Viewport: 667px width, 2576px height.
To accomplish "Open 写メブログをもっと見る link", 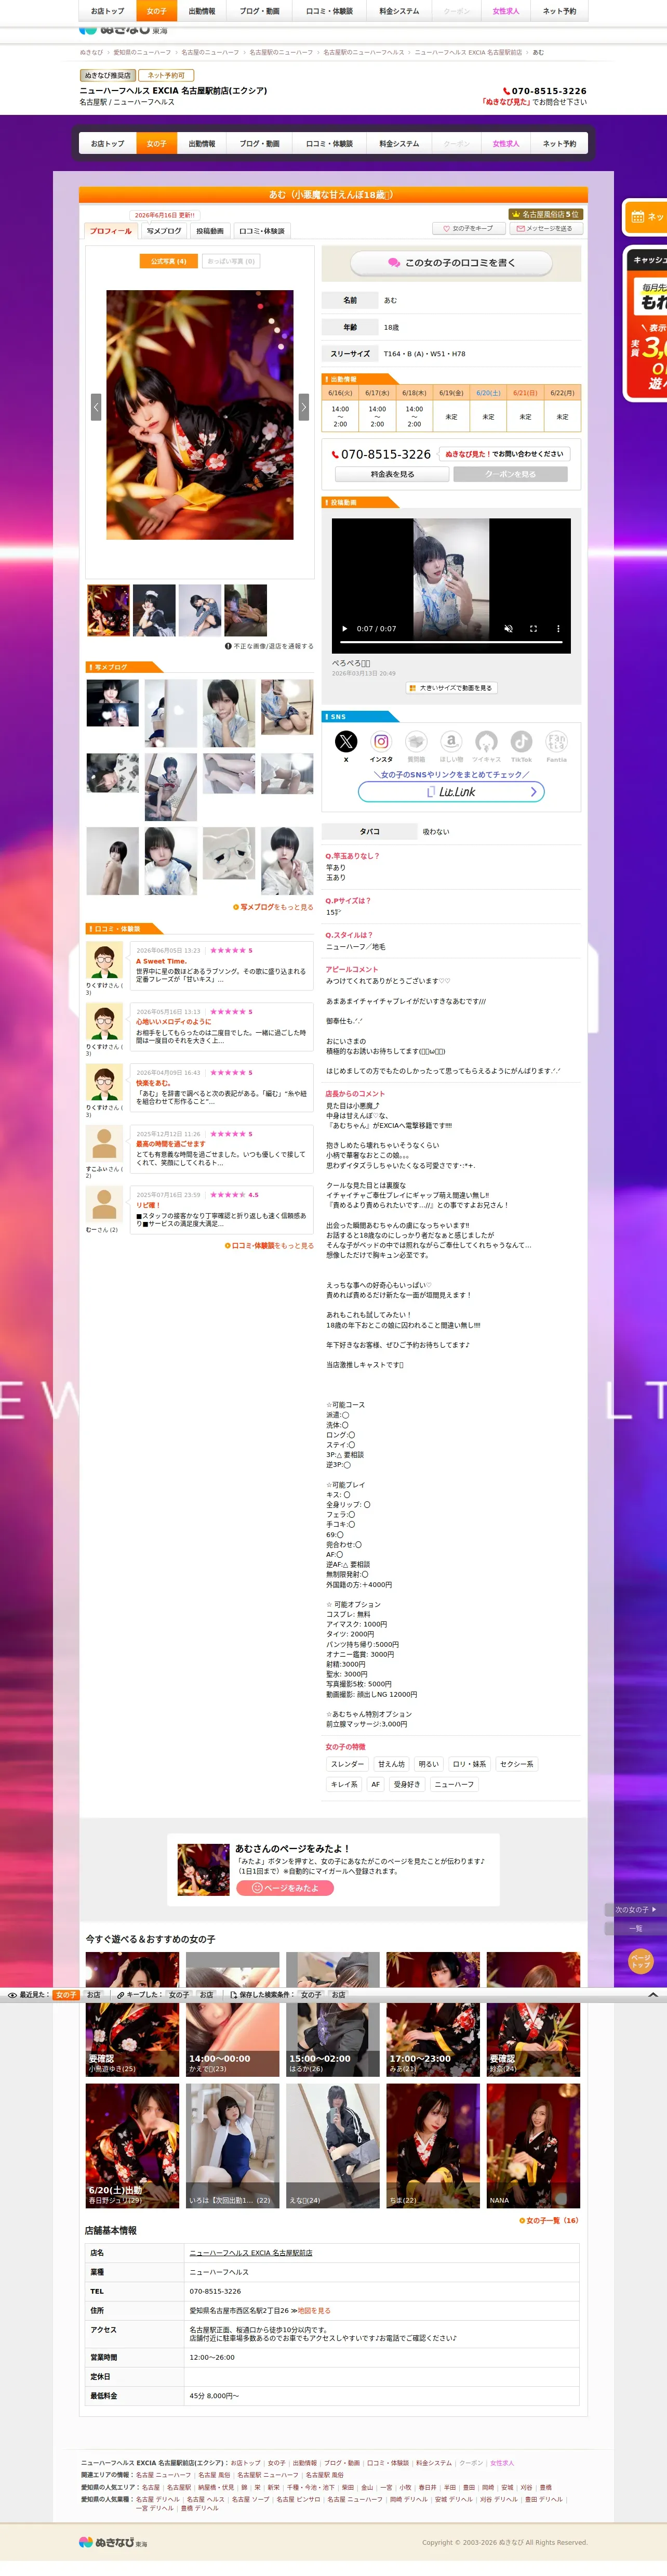I will [x=274, y=907].
